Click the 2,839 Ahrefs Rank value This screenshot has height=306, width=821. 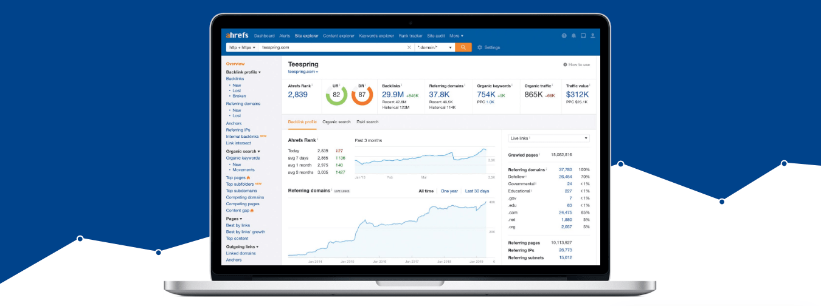tap(298, 94)
